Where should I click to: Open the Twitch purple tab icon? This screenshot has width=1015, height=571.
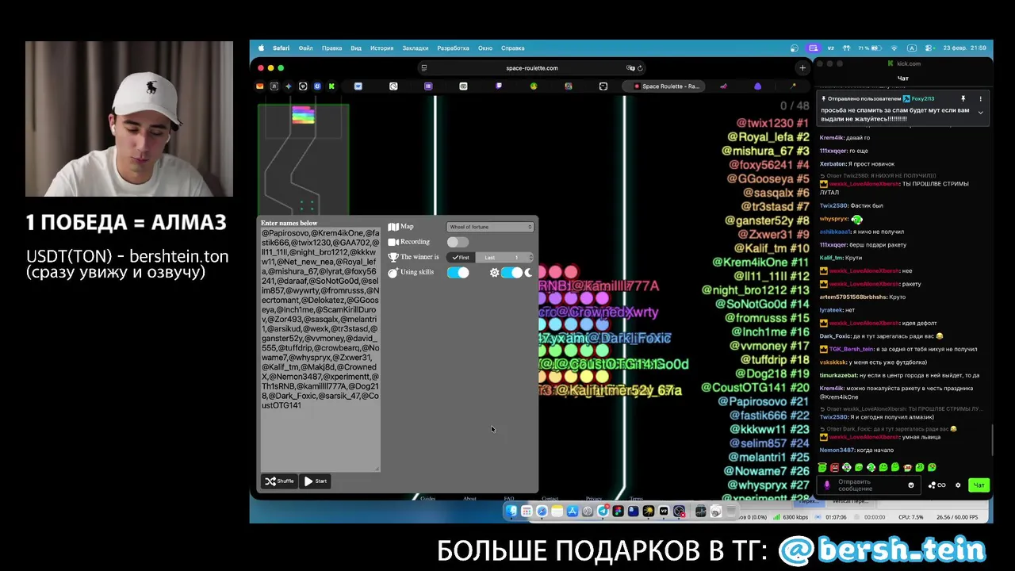click(499, 86)
